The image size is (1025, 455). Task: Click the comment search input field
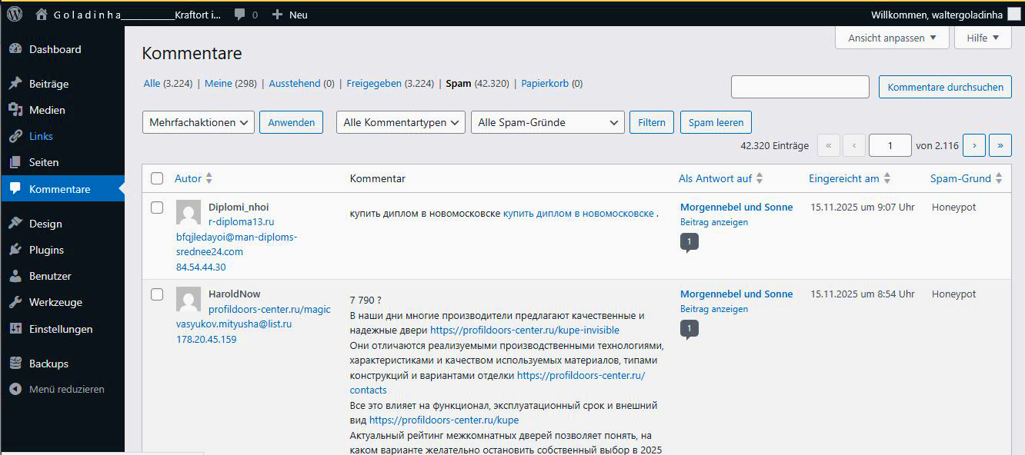800,87
